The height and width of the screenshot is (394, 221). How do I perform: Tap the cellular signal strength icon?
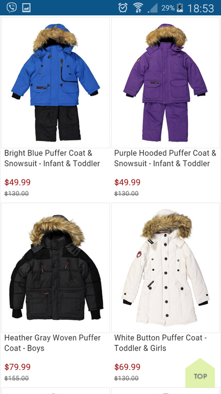(152, 8)
